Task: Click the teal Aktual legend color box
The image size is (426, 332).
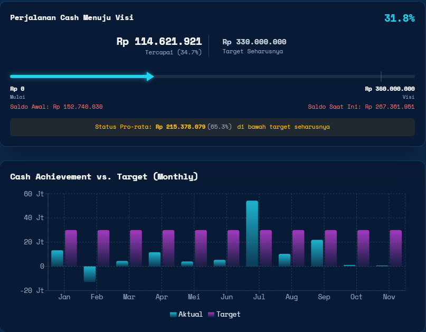Action: click(x=174, y=315)
